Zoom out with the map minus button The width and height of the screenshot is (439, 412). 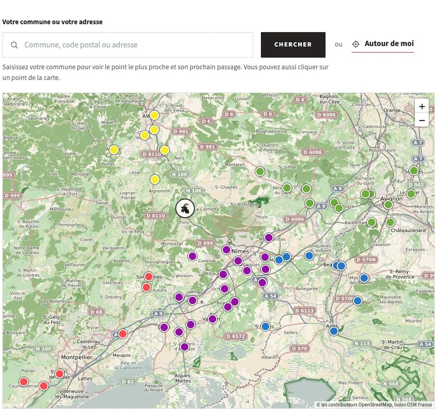[x=422, y=120]
